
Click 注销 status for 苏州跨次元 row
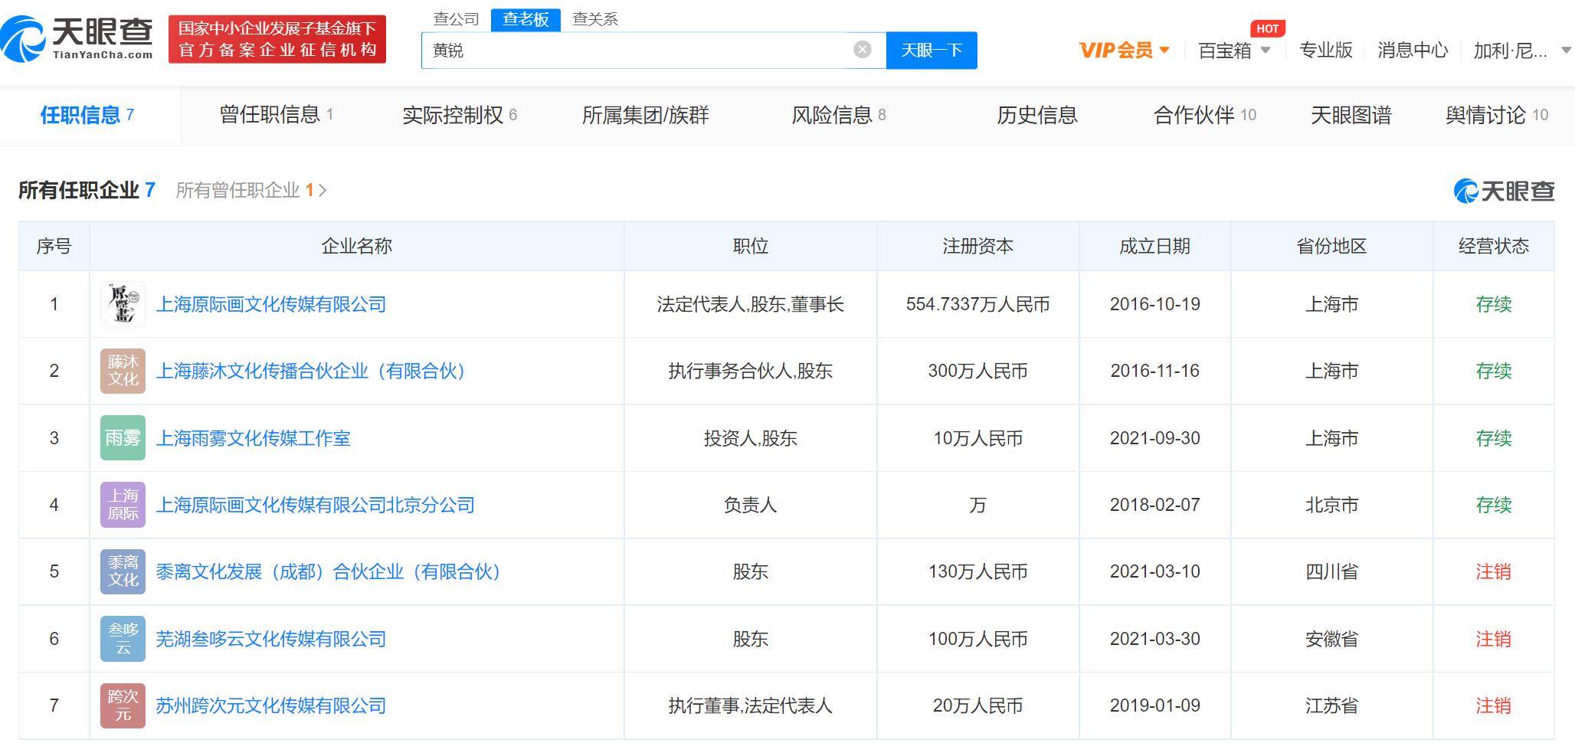click(x=1493, y=705)
